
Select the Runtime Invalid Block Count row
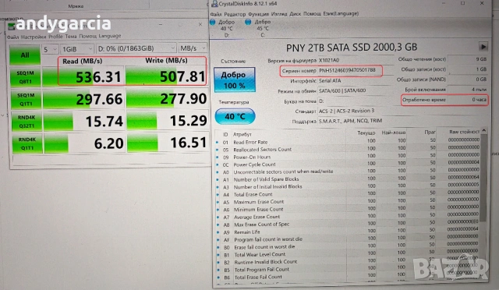348,262
